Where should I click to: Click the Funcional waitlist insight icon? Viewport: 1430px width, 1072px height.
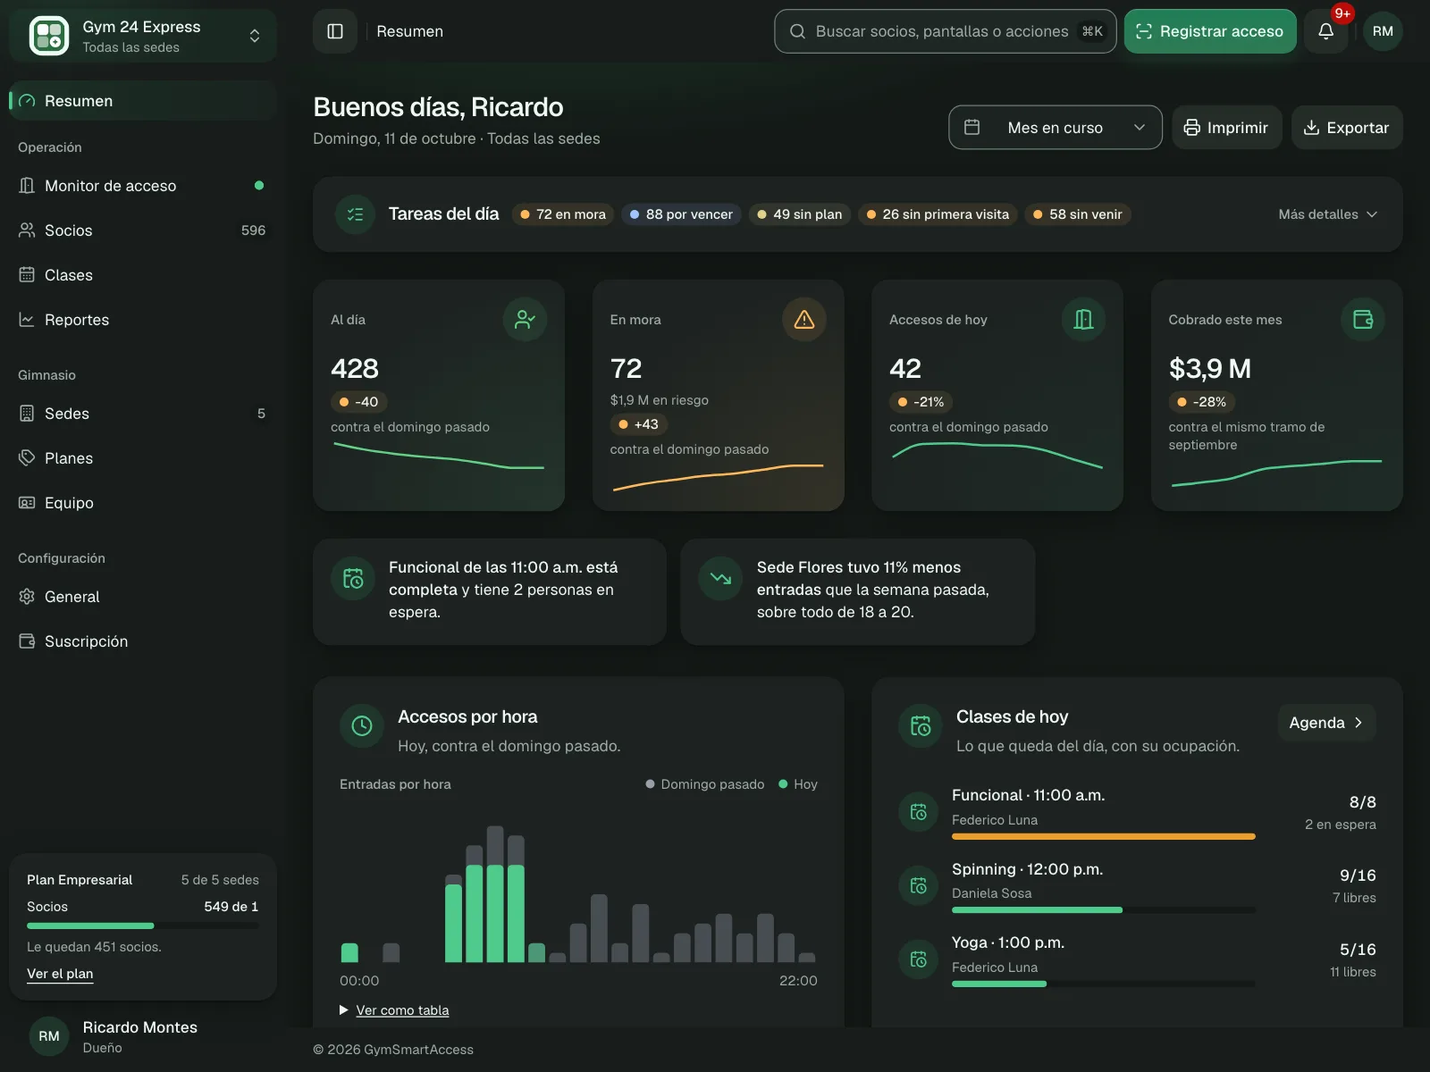coord(353,578)
